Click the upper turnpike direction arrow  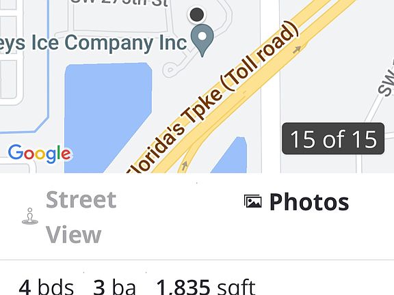(297, 49)
